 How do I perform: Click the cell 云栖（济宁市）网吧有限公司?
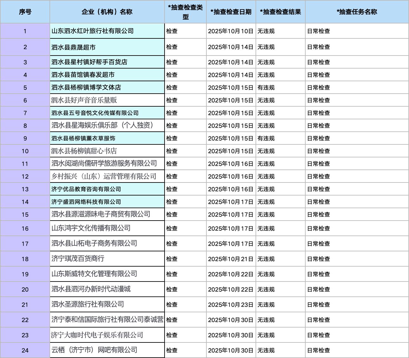[94, 350]
